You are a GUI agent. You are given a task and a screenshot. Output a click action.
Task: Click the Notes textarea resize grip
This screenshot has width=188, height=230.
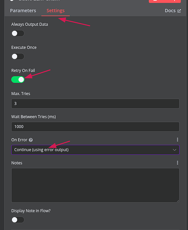pos(178,201)
